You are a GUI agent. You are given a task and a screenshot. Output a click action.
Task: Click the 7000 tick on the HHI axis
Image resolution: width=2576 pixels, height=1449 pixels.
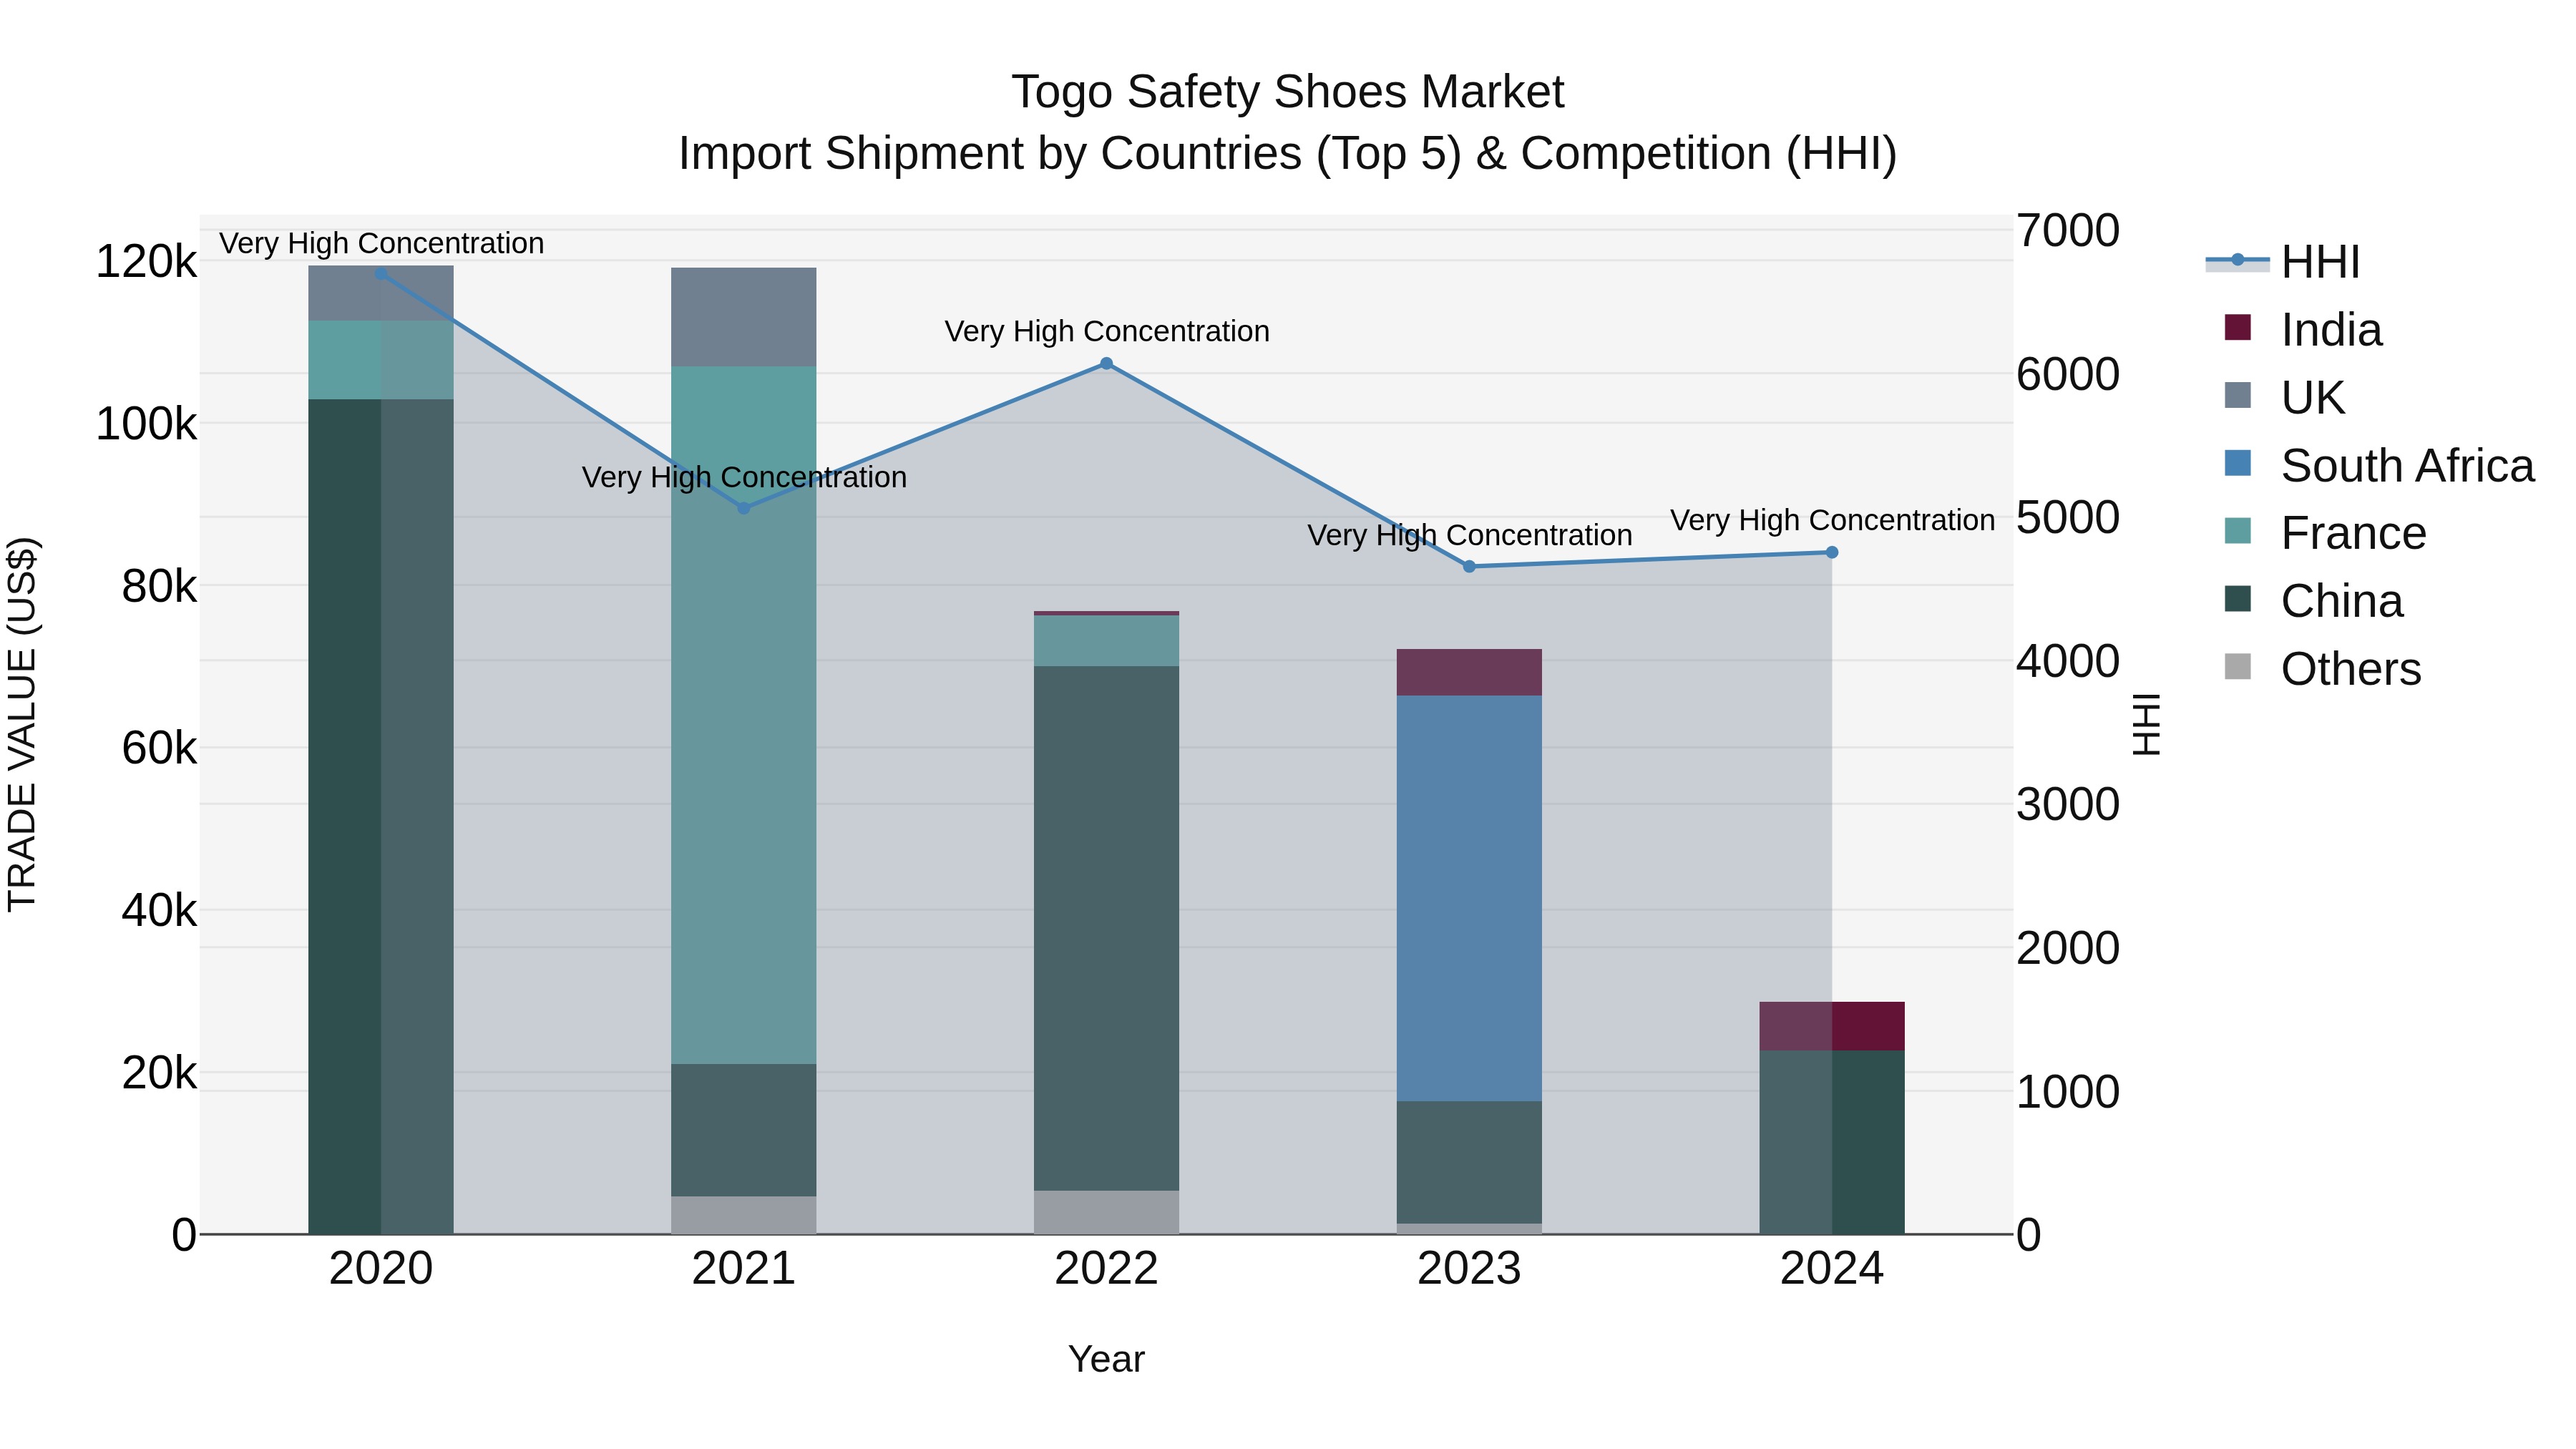(x=2068, y=230)
